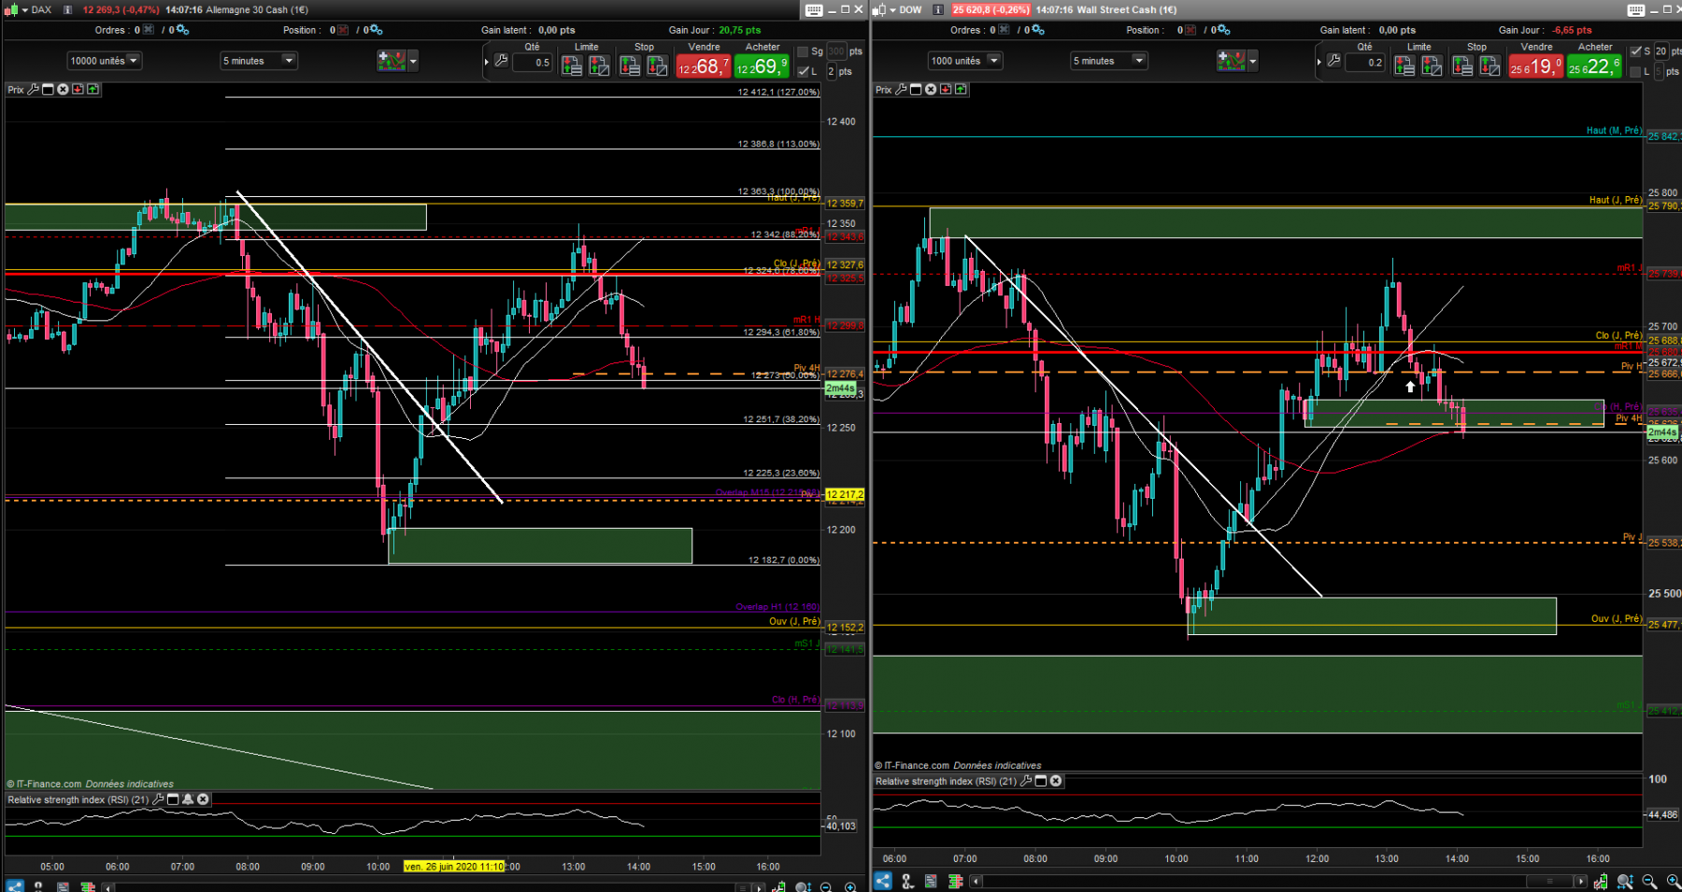Select DOW Prix panel label
The width and height of the screenshot is (1682, 892).
click(x=884, y=90)
